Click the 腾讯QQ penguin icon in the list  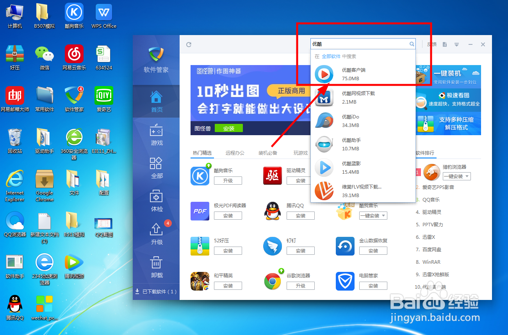point(273,211)
